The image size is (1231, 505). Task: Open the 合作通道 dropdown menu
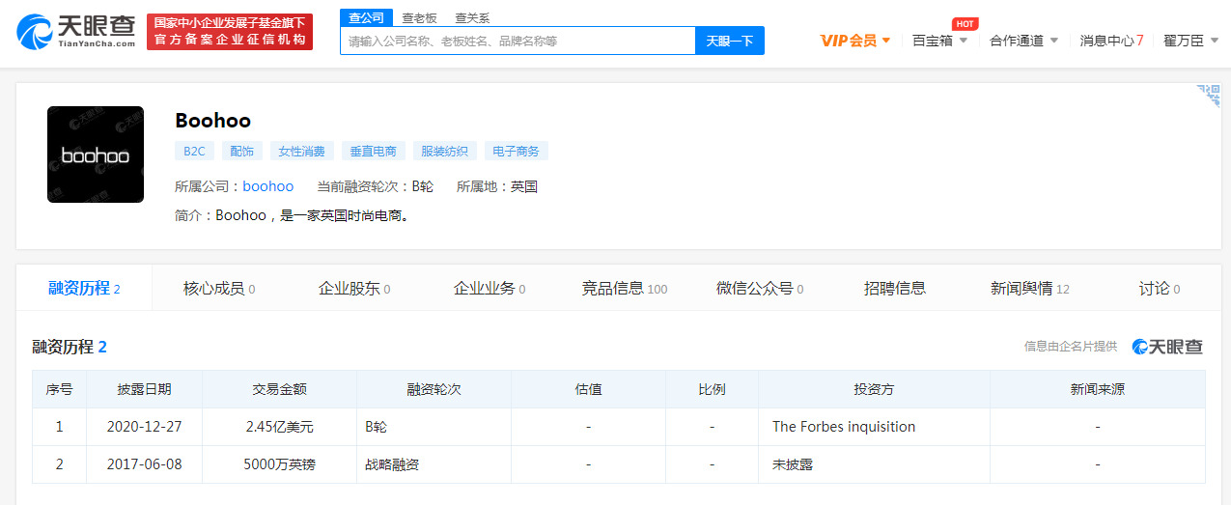(x=1024, y=41)
